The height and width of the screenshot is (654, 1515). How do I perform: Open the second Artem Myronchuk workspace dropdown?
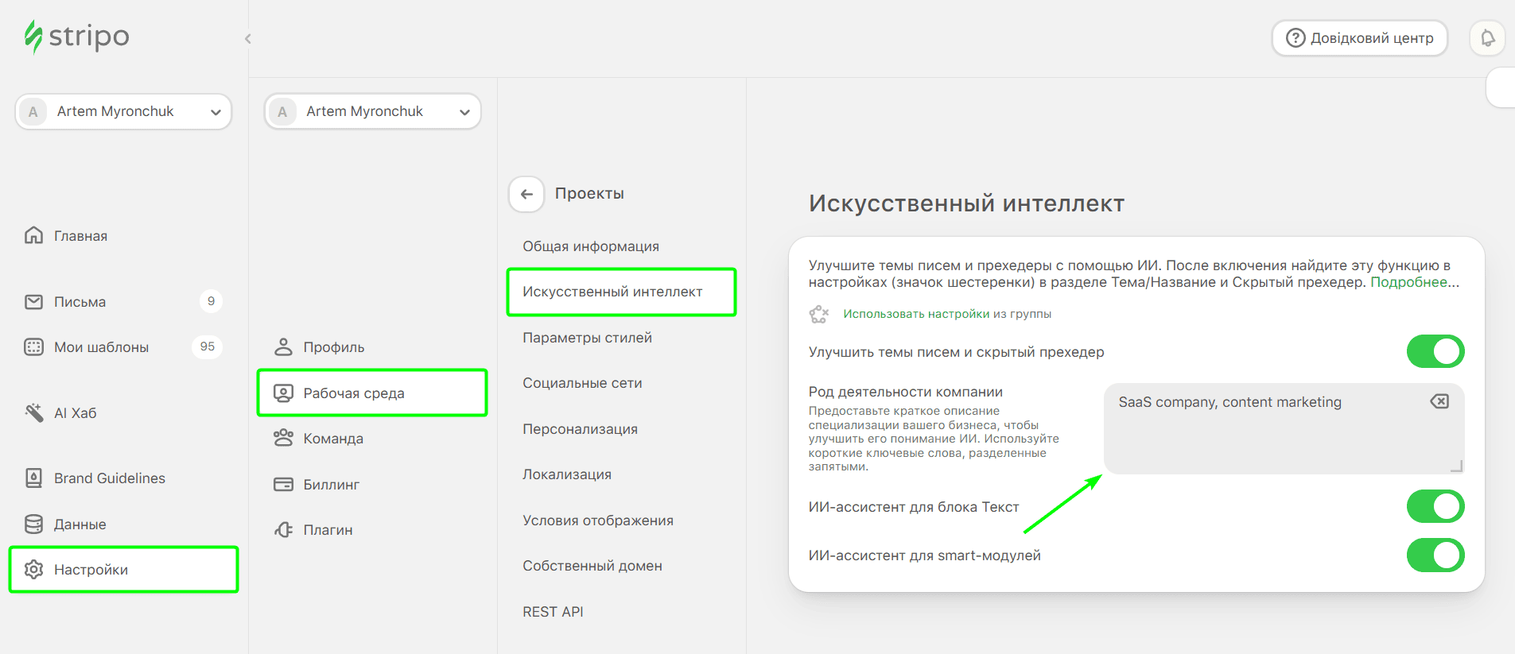(372, 111)
